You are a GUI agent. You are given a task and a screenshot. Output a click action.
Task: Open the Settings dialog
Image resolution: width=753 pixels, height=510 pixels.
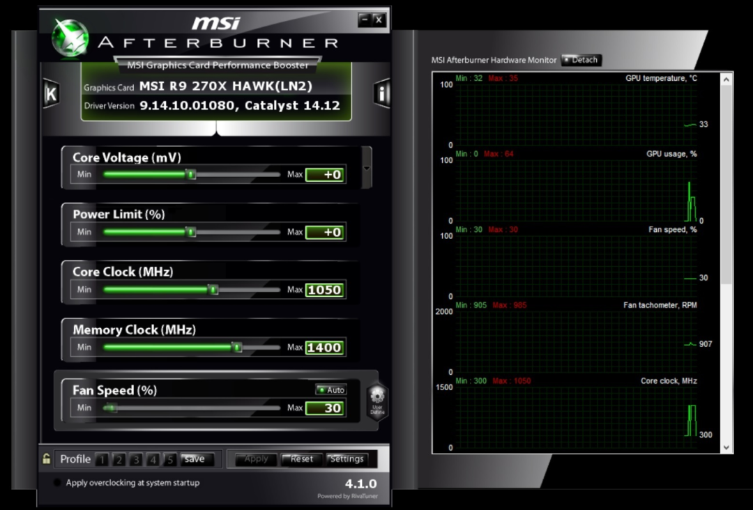347,459
